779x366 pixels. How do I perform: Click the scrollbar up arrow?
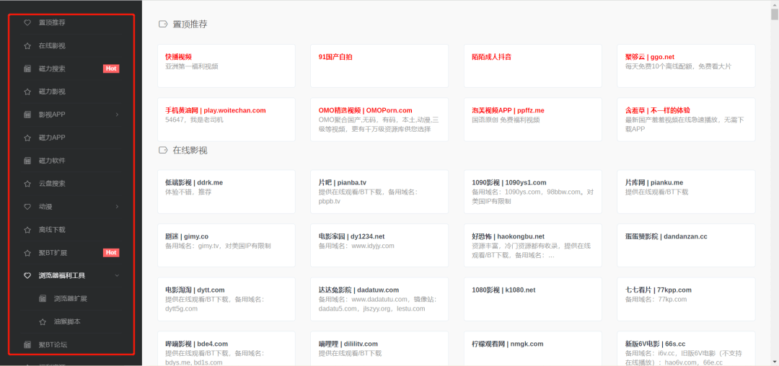click(x=775, y=4)
